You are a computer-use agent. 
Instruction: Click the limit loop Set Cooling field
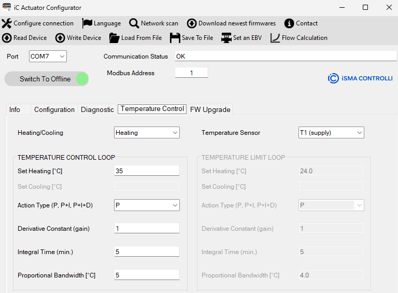(331, 186)
